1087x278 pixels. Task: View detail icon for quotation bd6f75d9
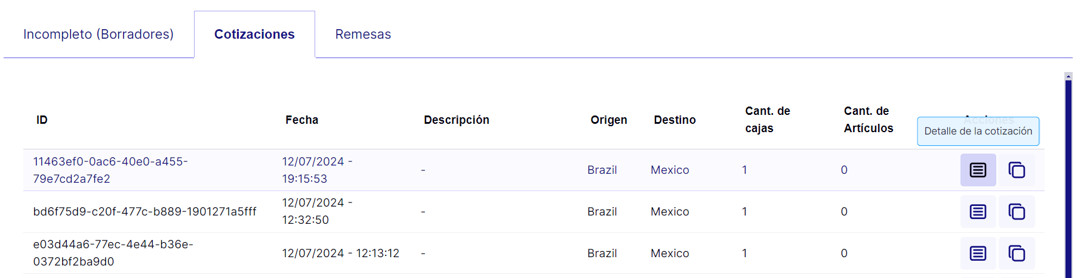tap(978, 211)
